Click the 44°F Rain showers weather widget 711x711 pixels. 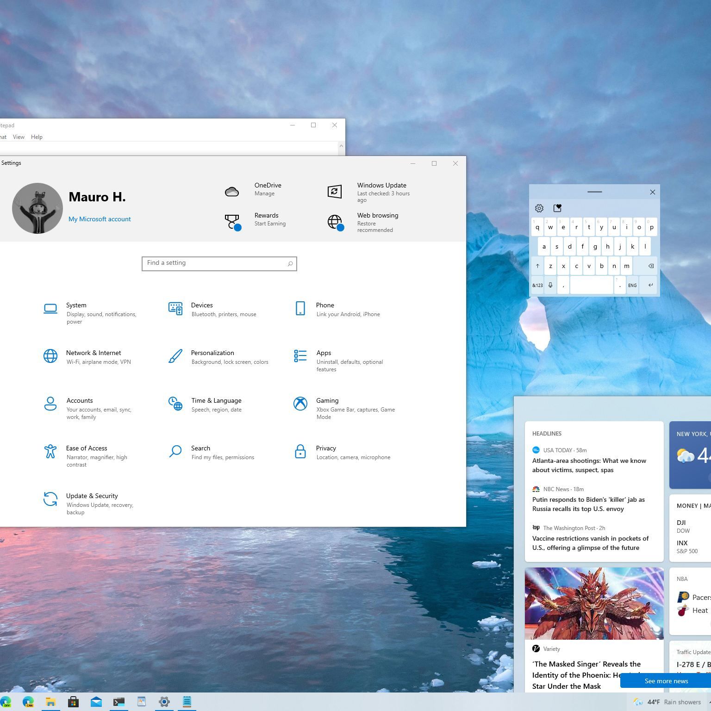(667, 702)
